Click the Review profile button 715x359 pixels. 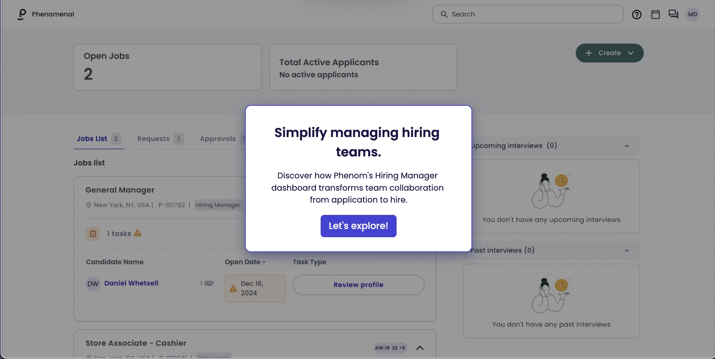click(x=359, y=285)
